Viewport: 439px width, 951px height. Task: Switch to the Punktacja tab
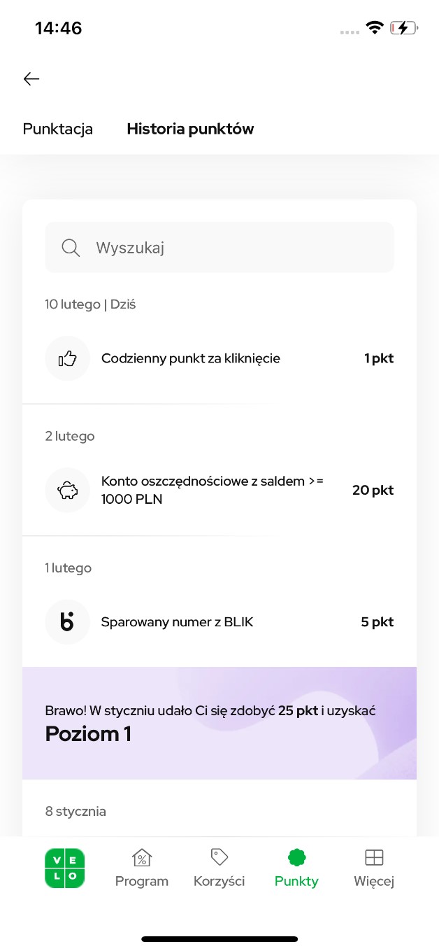[58, 129]
